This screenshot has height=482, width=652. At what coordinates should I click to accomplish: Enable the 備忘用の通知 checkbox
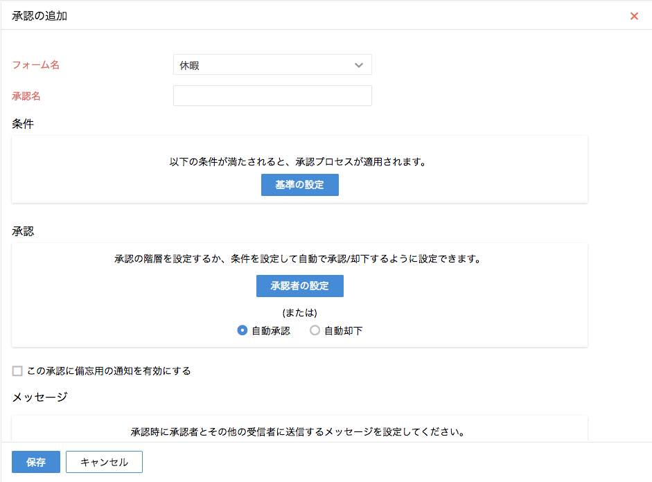[17, 371]
